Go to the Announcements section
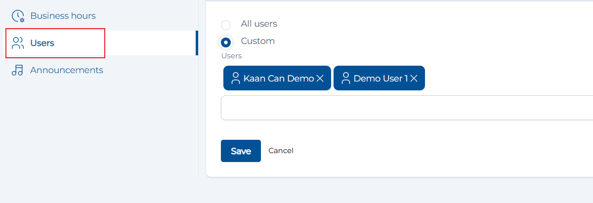The height and width of the screenshot is (203, 593). tap(66, 70)
